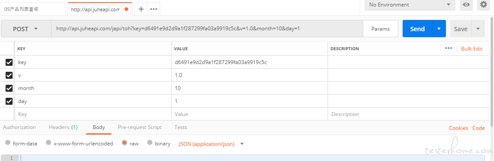Expand Save button dropdown arrow
The width and height of the screenshot is (494, 161).
(478, 29)
